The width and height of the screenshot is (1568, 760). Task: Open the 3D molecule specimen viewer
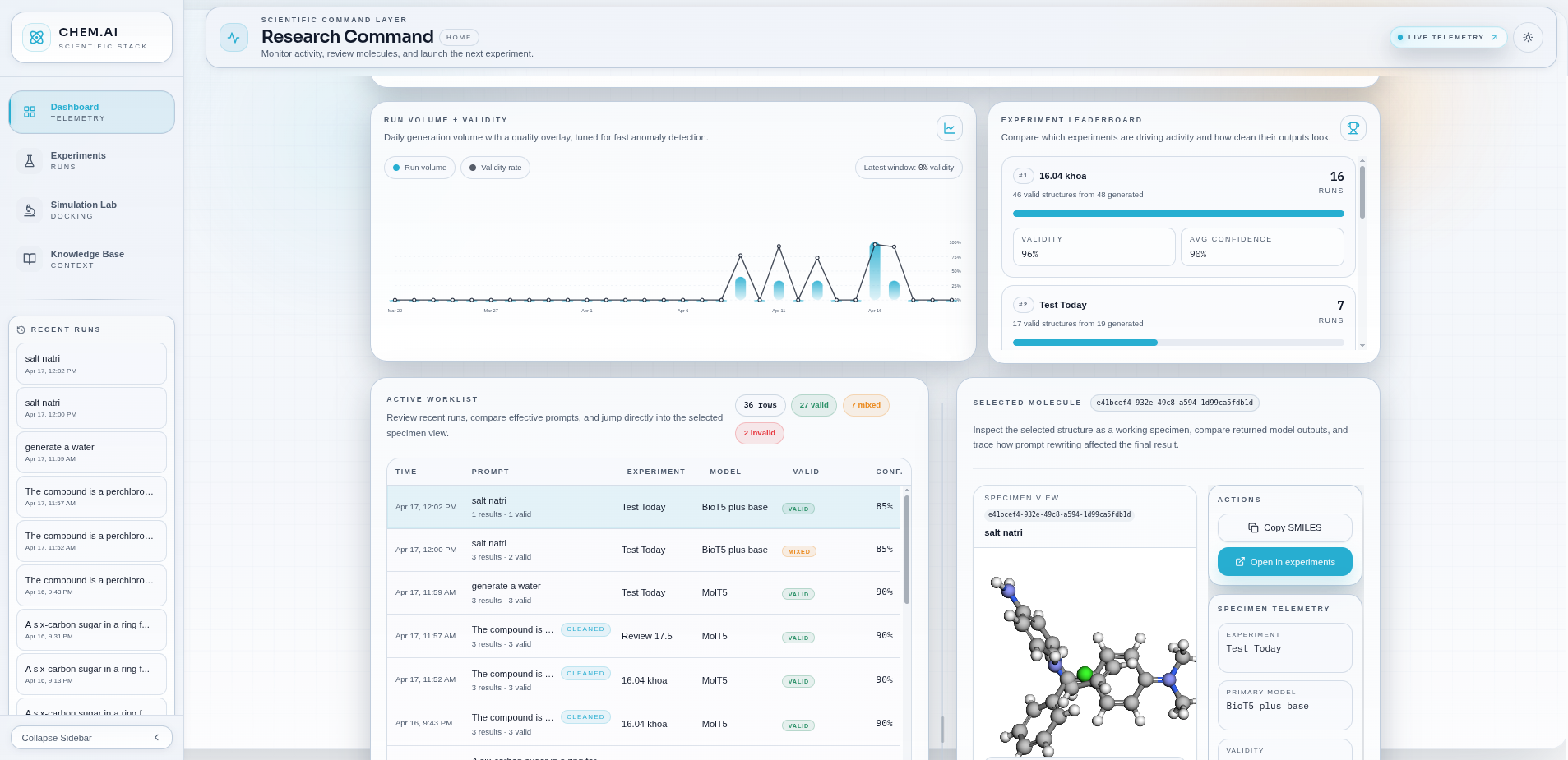click(1085, 653)
